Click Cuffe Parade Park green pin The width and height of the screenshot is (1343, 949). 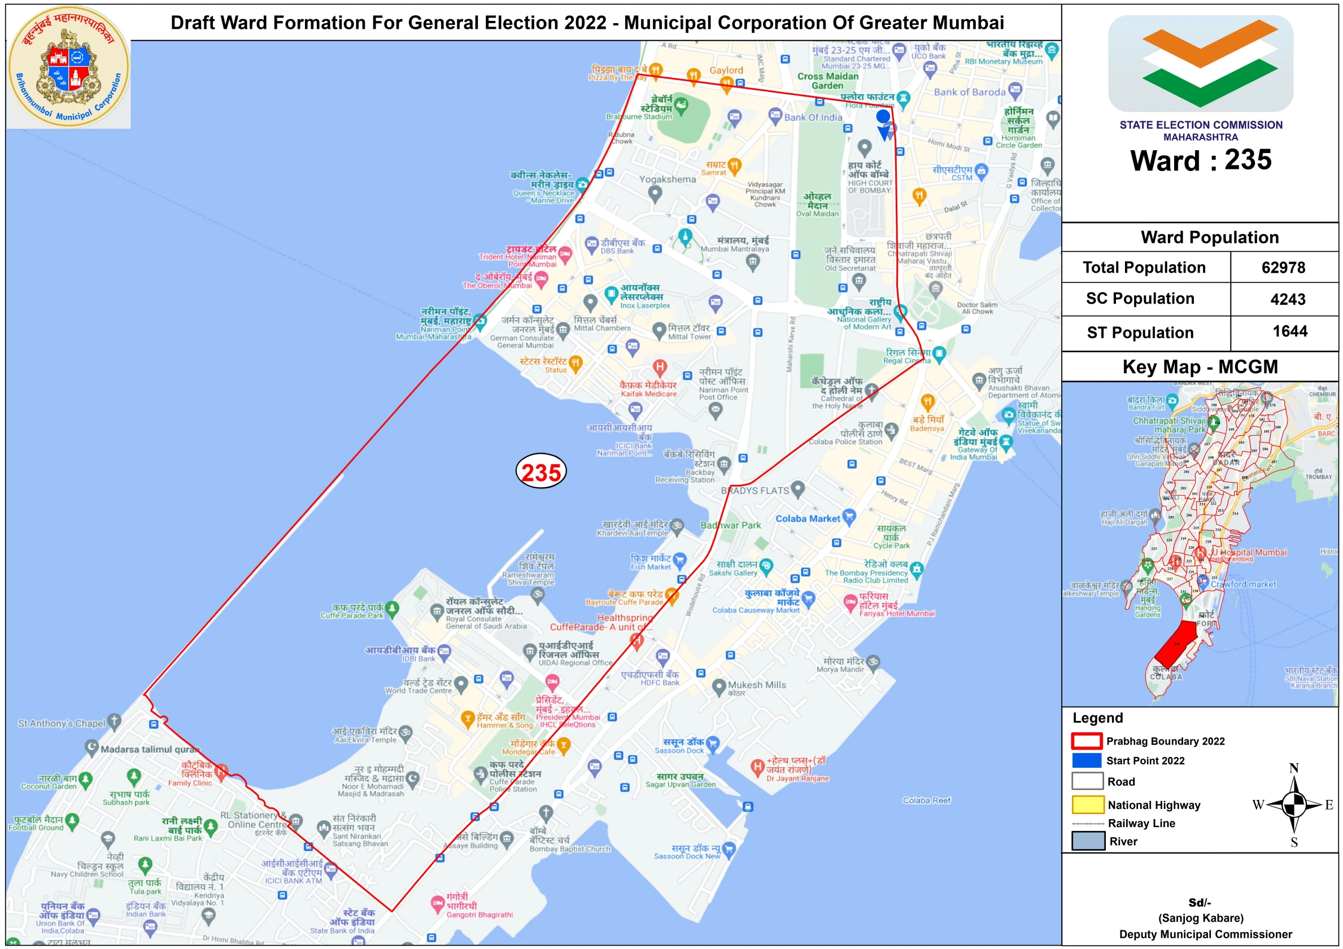tap(392, 608)
